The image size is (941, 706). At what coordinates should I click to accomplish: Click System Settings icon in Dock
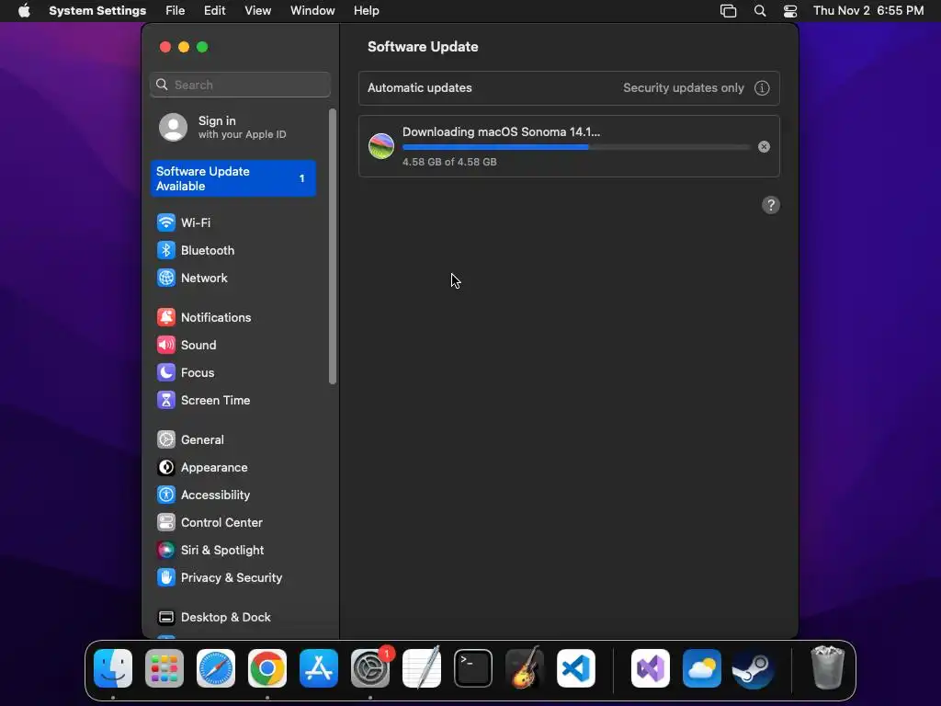pyautogui.click(x=370, y=668)
